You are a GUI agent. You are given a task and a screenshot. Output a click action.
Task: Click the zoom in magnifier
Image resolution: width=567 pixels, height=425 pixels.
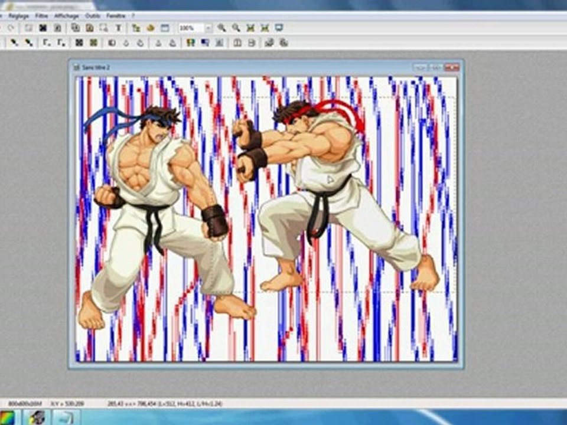click(x=221, y=28)
